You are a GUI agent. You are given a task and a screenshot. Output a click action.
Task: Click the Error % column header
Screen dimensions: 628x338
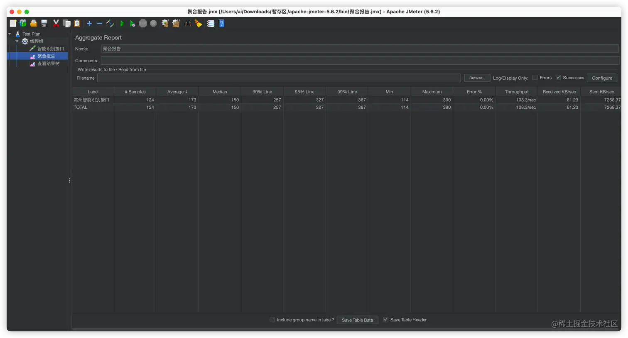(x=474, y=92)
